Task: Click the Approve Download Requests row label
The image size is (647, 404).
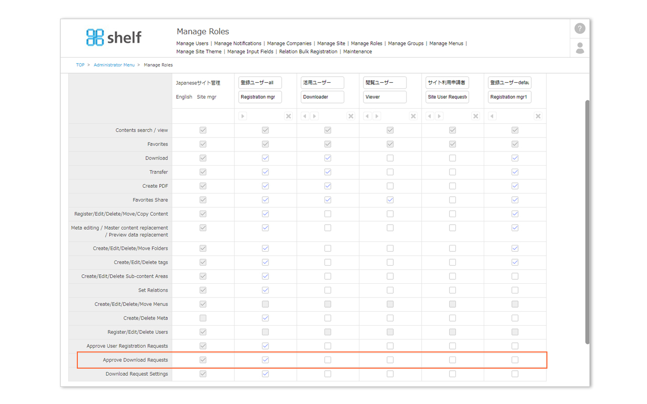Action: 135,360
